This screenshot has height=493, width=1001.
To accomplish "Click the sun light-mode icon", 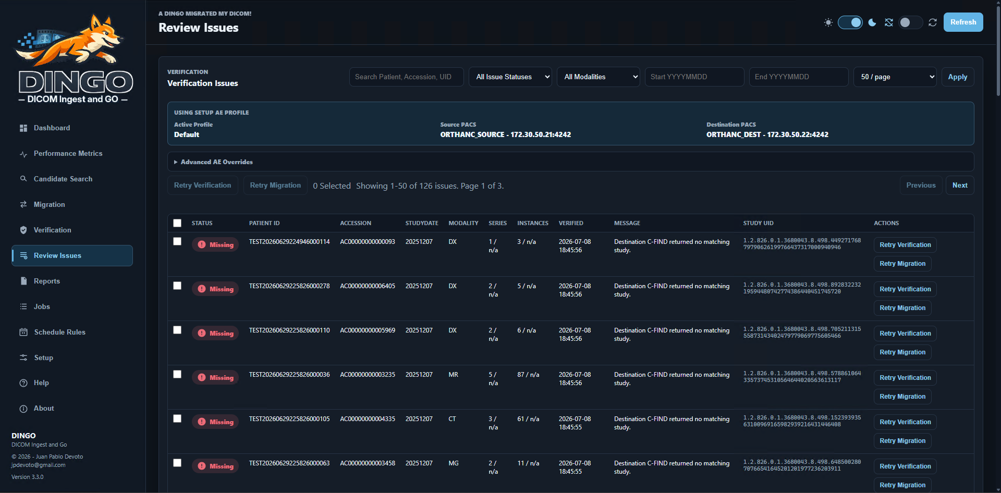I will click(828, 22).
